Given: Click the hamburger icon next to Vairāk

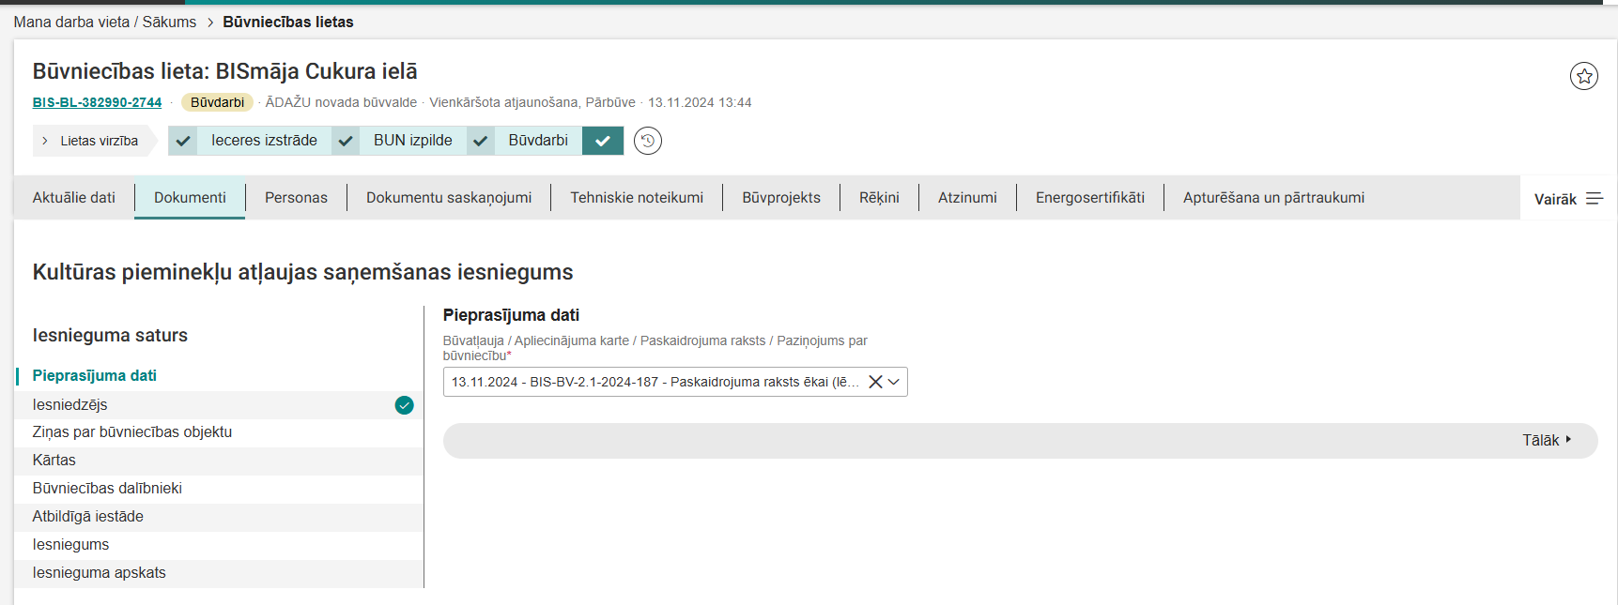Looking at the screenshot, I should coord(1595,199).
